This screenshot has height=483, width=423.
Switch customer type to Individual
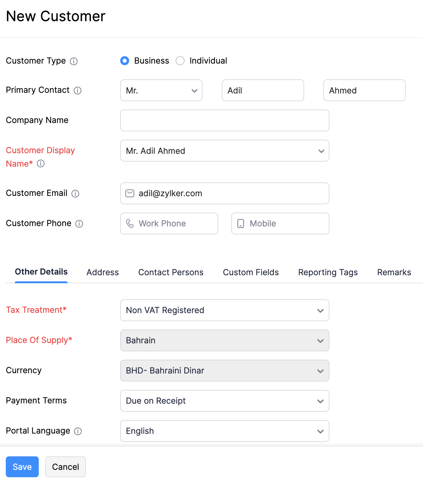click(180, 61)
